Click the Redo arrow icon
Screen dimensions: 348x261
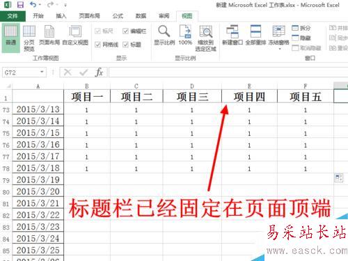(x=50, y=4)
